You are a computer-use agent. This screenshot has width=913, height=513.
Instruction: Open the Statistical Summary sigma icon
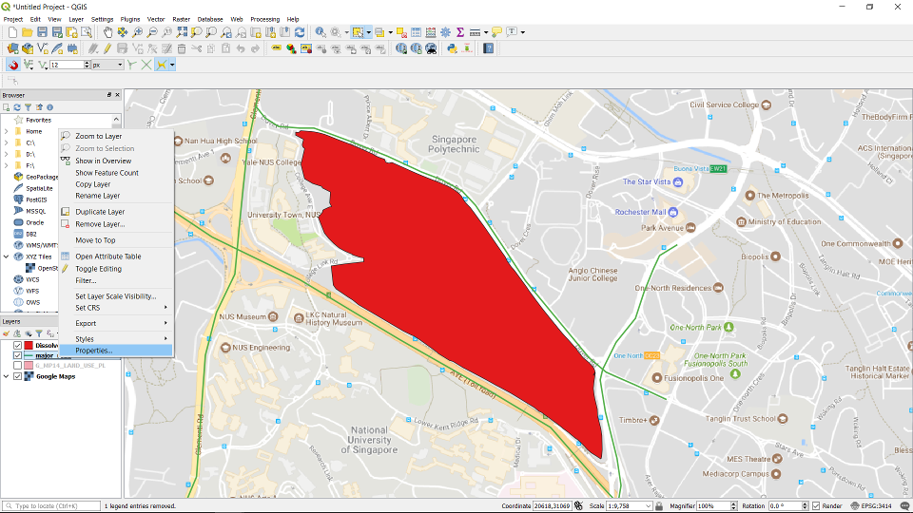[x=460, y=32]
